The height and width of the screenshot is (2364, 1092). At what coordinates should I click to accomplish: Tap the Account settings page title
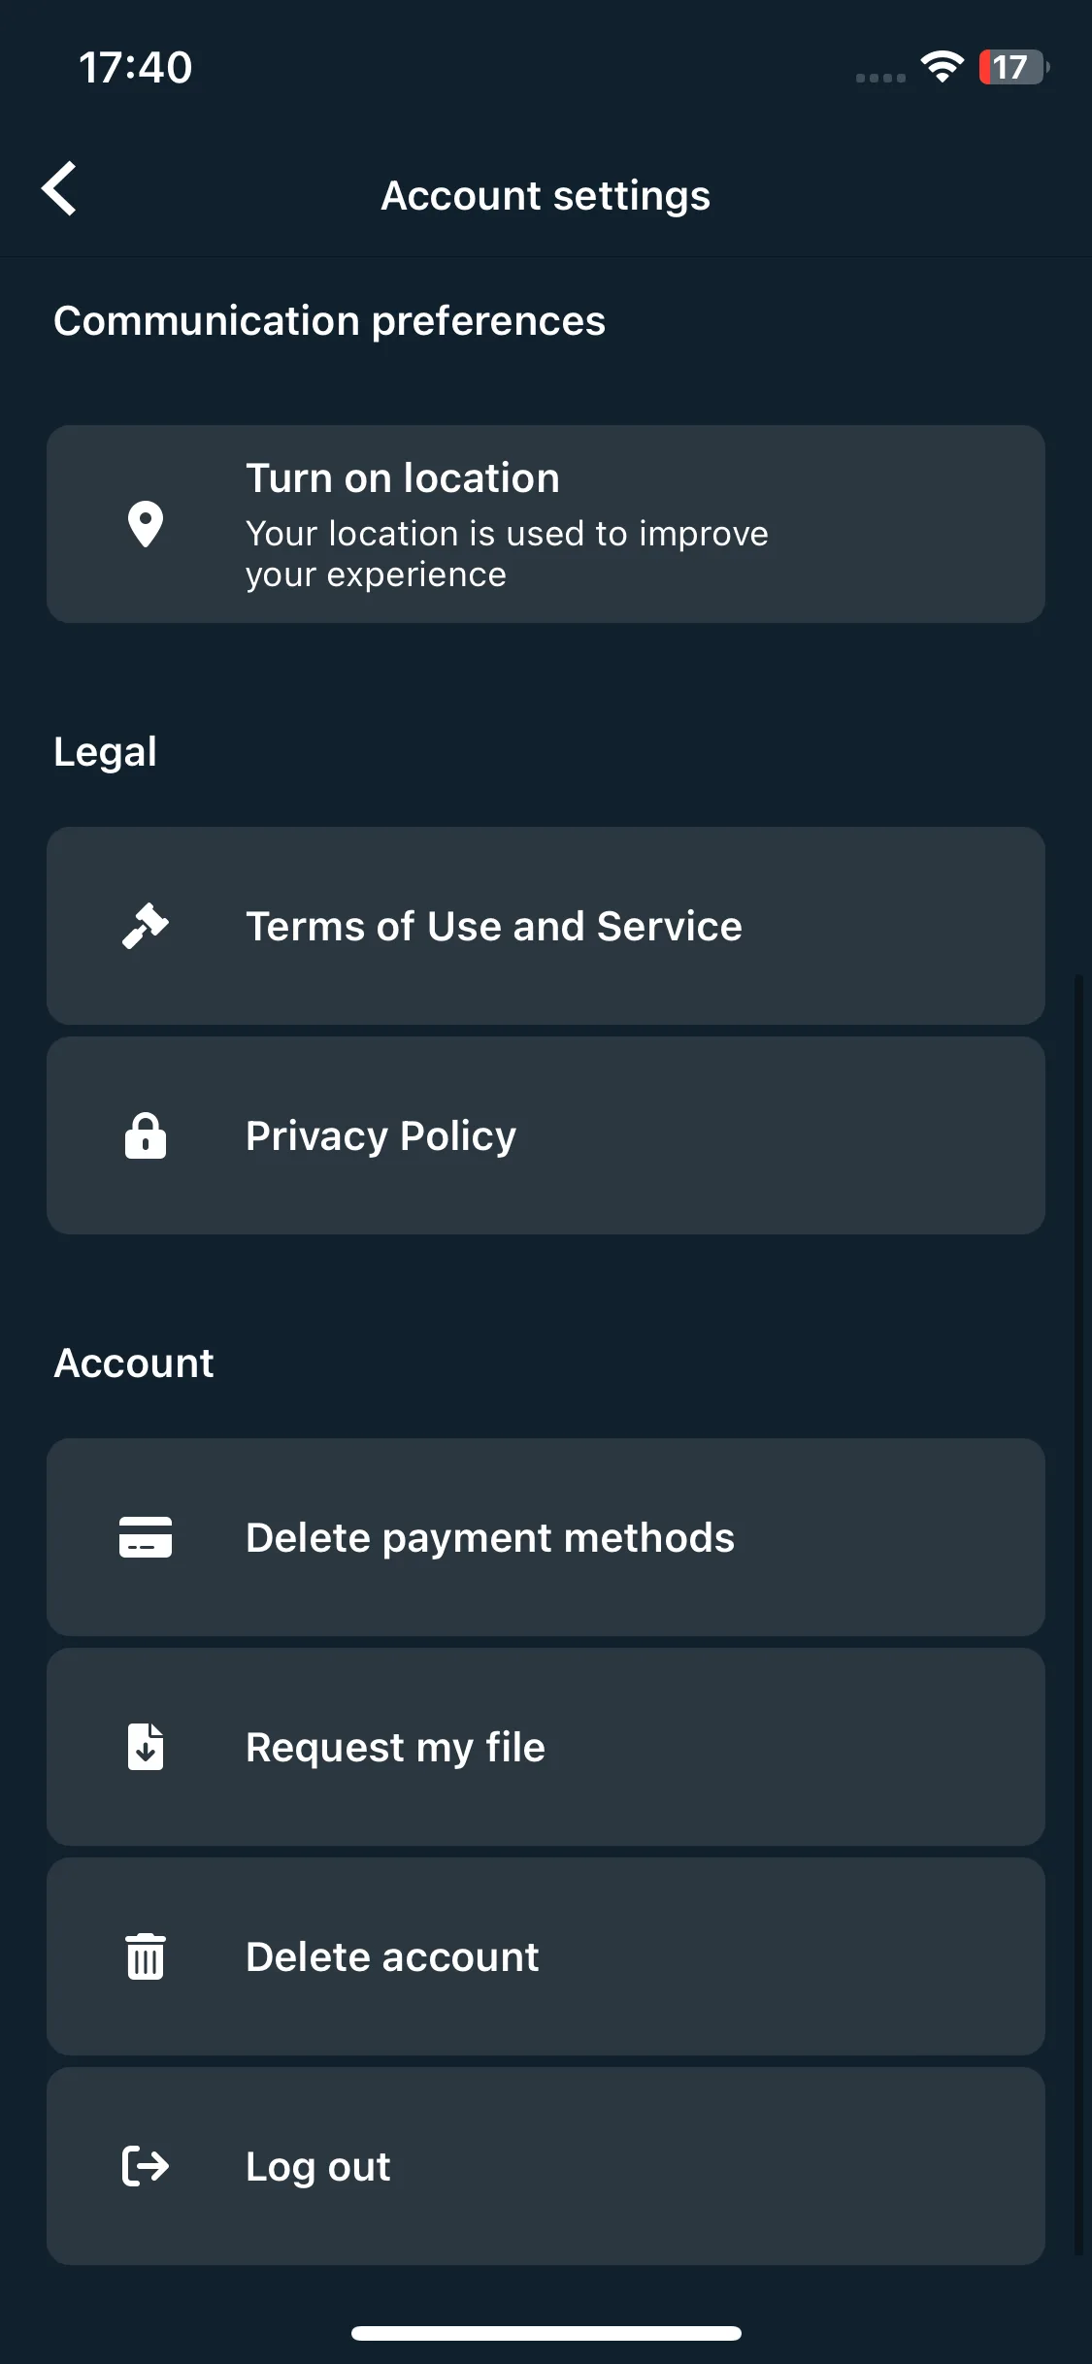(x=546, y=195)
